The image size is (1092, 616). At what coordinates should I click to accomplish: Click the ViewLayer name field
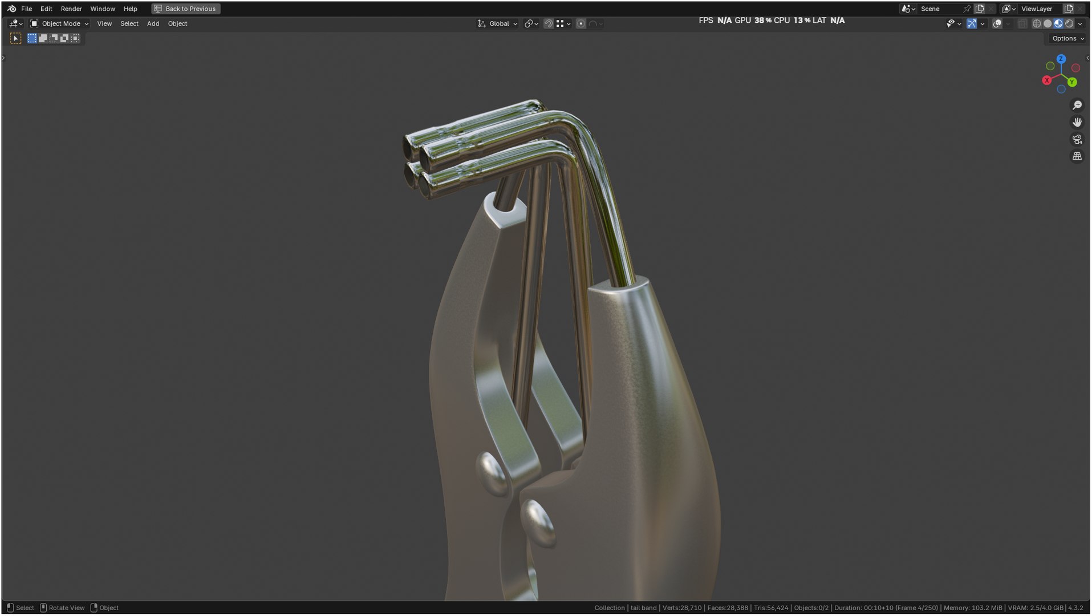(x=1040, y=9)
